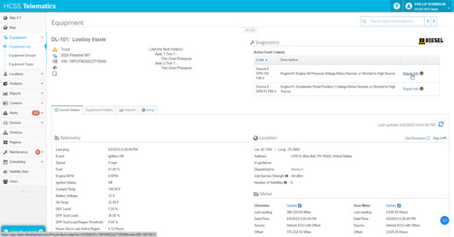
Task: Open the Setup tab
Action: [148, 110]
